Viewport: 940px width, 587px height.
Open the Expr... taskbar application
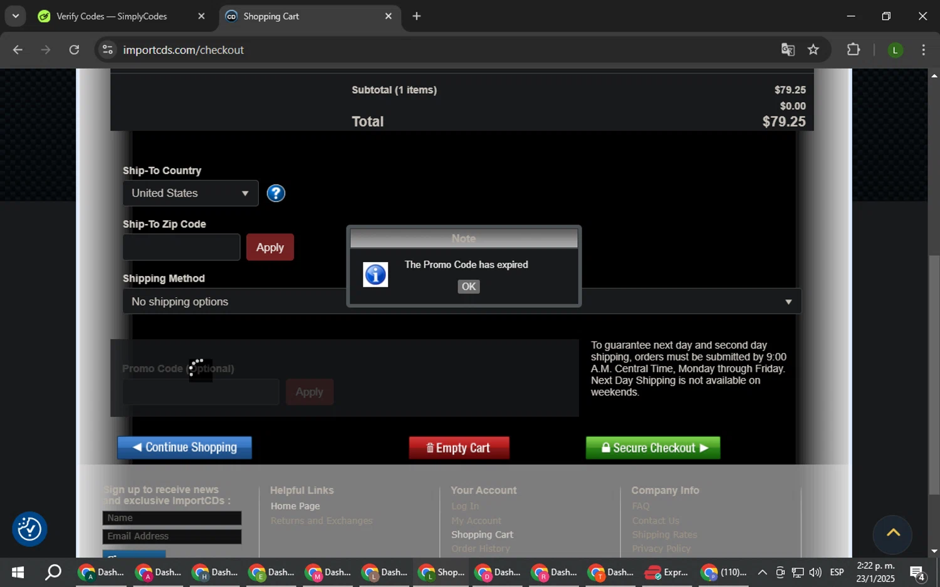[x=667, y=572]
